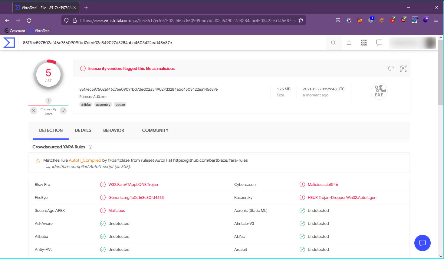Viewport: 444px width, 259px height.
Task: Click the Kaspersky vendor name
Action: pos(243,197)
